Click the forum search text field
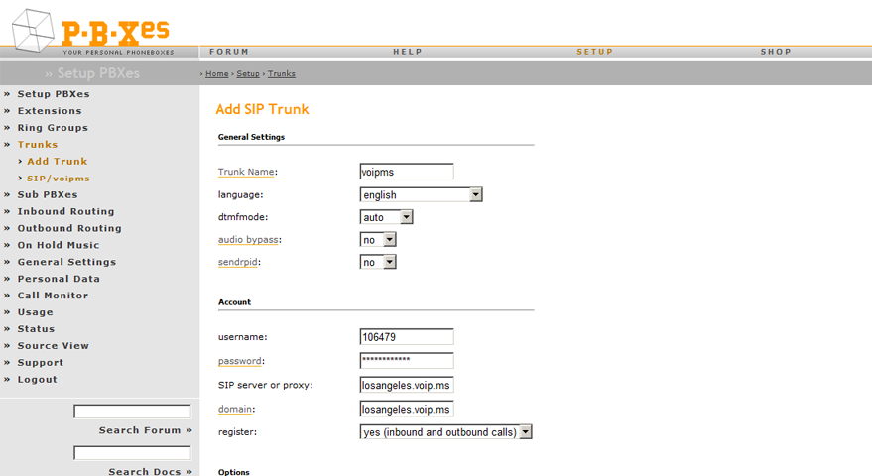Screen dimensions: 872x476 (132, 412)
